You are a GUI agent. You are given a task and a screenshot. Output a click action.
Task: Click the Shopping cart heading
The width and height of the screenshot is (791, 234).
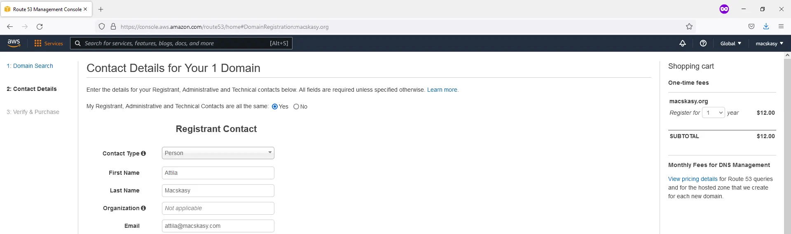[691, 66]
